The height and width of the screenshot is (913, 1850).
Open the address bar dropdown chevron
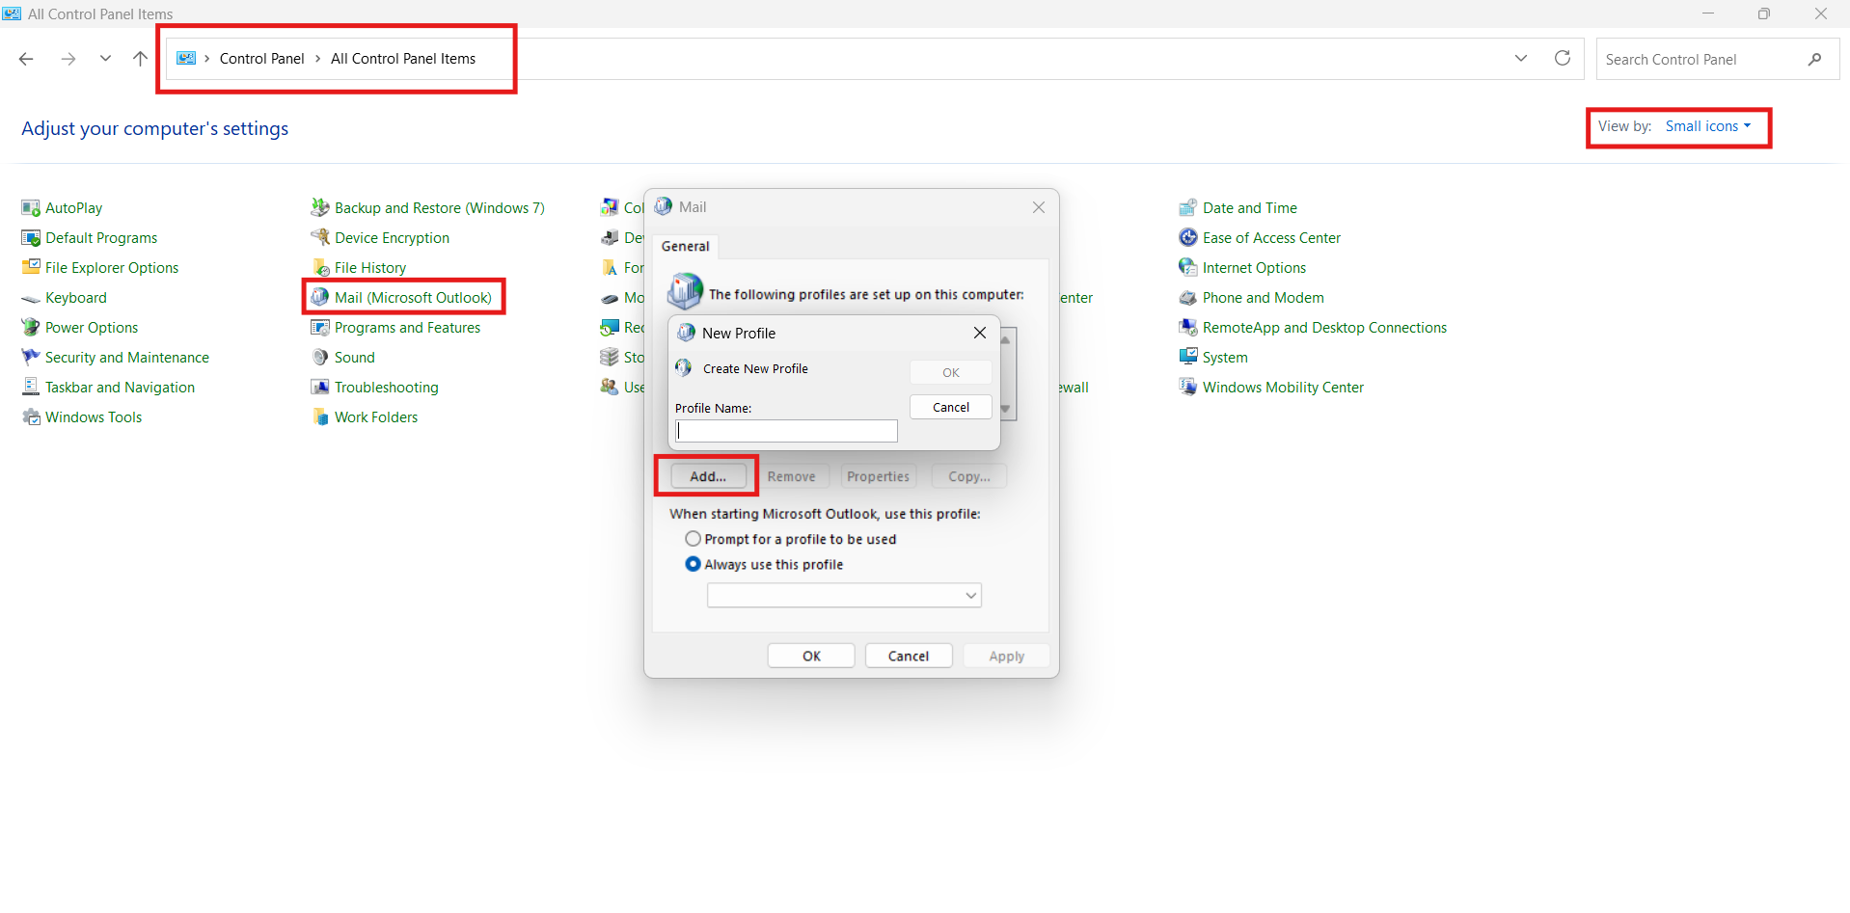pyautogui.click(x=1521, y=58)
